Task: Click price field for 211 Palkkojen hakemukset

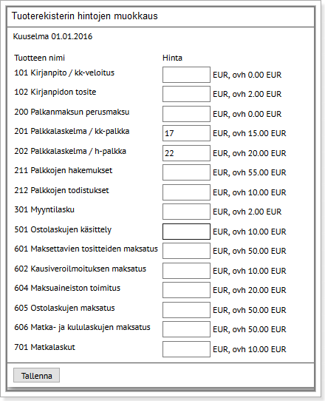Action: [x=186, y=172]
